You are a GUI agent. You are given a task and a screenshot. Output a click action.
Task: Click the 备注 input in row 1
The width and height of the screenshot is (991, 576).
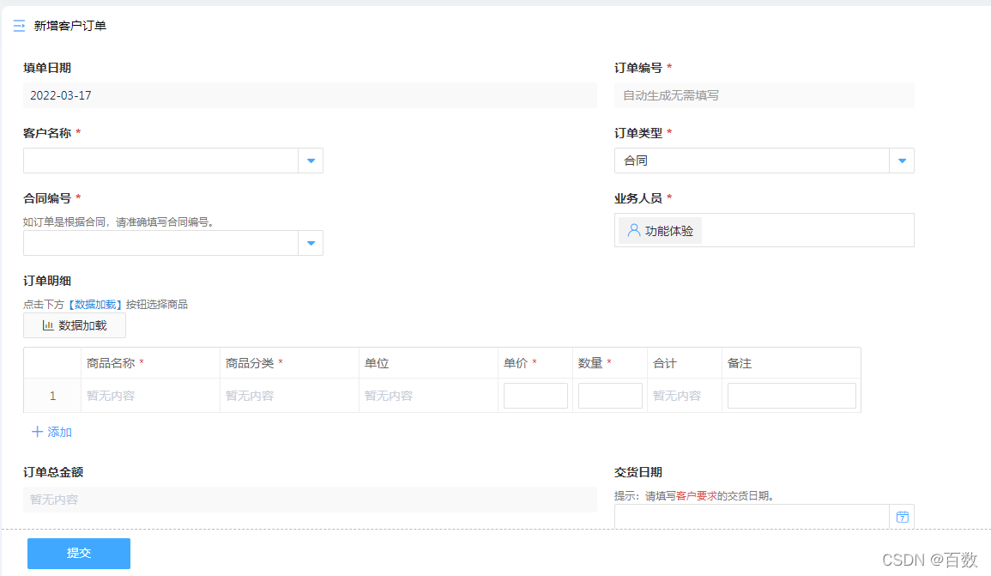[791, 396]
